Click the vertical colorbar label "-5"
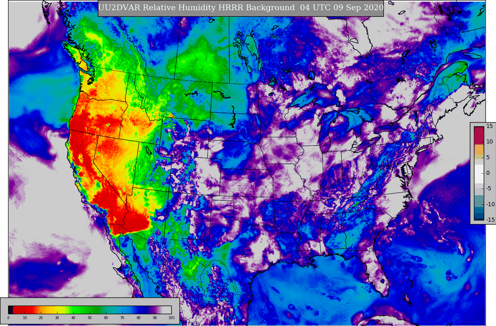The image size is (496, 326). tap(489, 188)
